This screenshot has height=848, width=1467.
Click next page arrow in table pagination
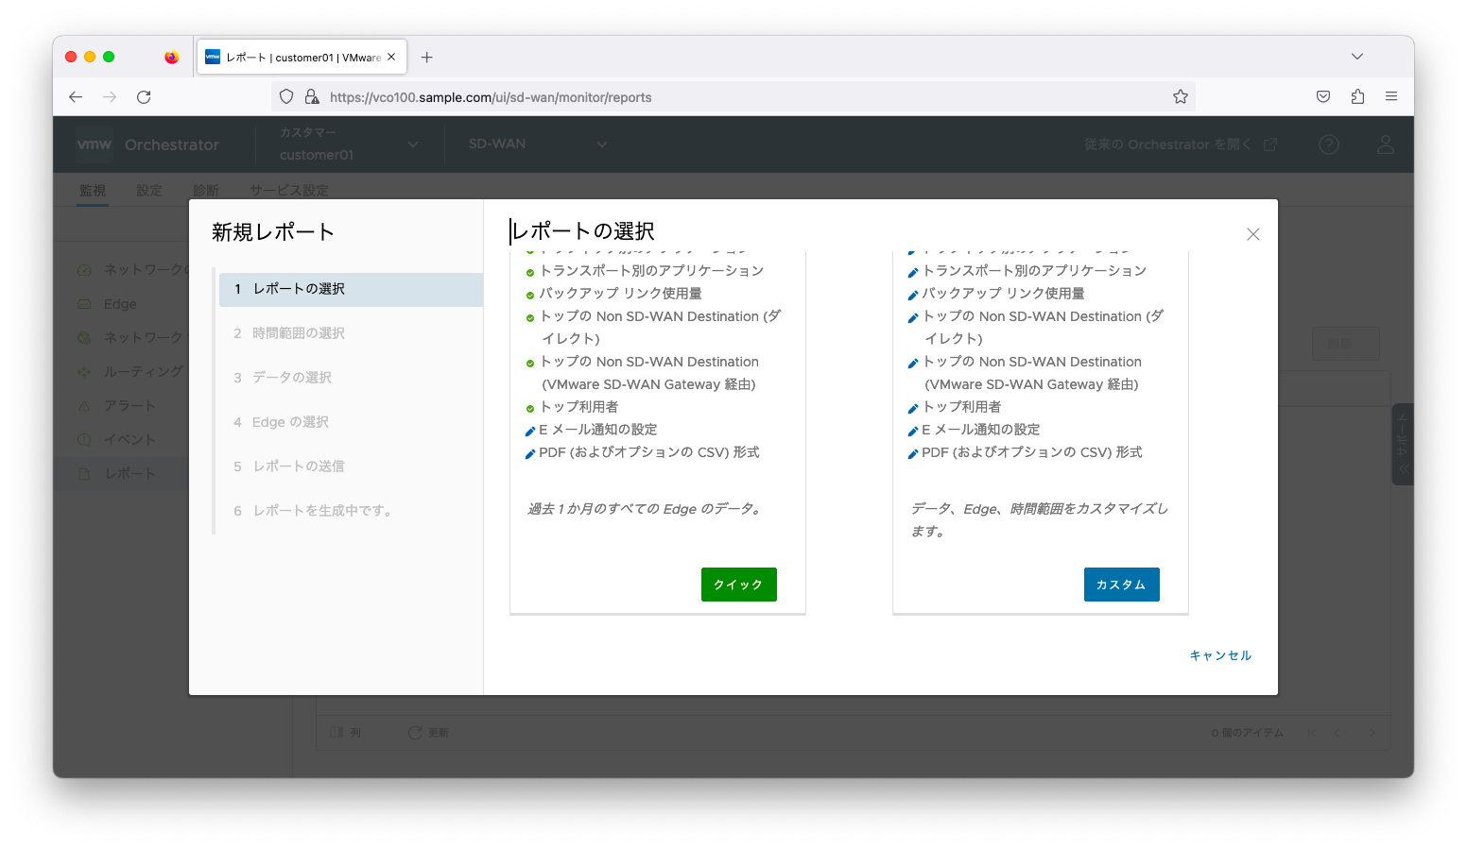click(1372, 733)
